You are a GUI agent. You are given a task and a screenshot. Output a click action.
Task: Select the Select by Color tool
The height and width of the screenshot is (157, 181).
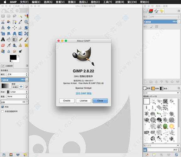26,16
